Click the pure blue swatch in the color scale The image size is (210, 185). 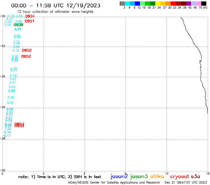137,3
